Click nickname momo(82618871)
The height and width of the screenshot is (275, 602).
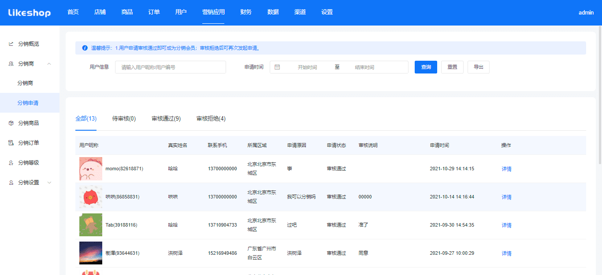[124, 169]
